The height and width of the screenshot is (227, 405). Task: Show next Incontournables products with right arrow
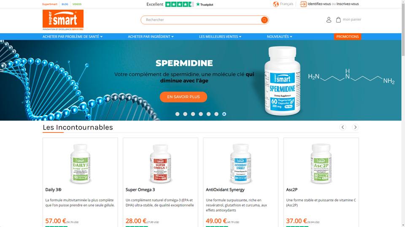(355, 127)
